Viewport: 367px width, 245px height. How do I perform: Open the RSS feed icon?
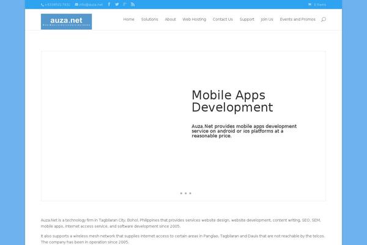pos(133,4)
